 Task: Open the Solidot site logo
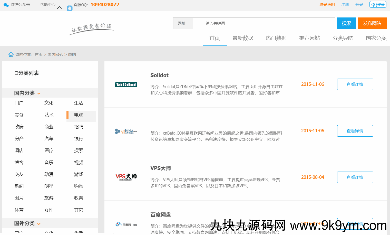click(126, 84)
